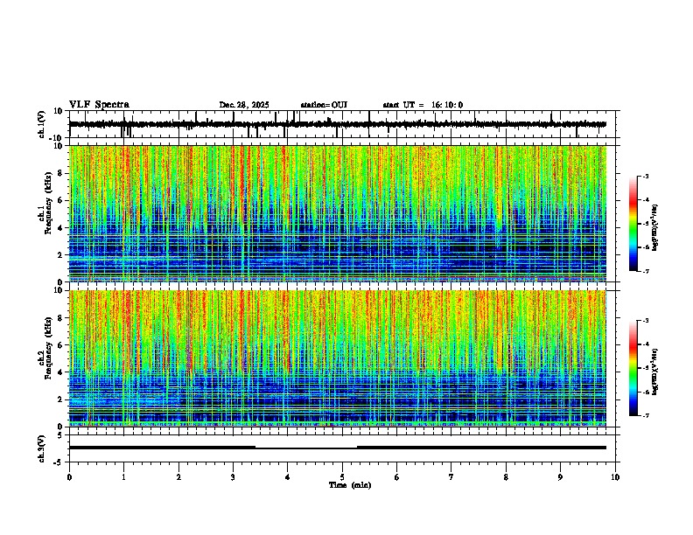Click the time axis tick label "4"
Image resolution: width=693 pixels, height=535 pixels.
[288, 477]
